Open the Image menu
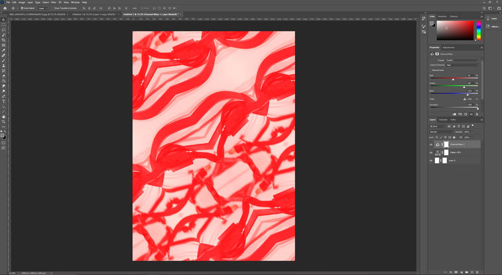This screenshot has height=275, width=502. coord(21,2)
